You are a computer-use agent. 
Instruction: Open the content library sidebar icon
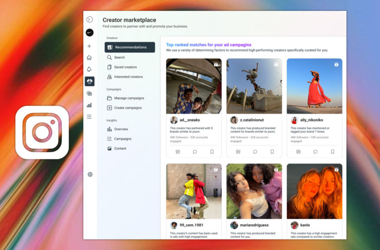point(89,93)
